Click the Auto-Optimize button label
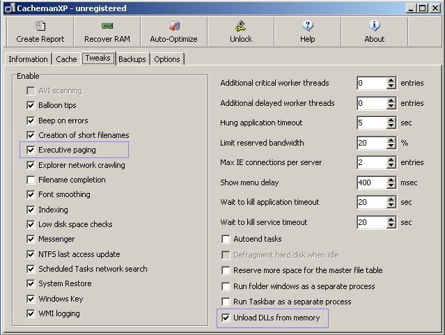The height and width of the screenshot is (335, 445). 173,39
